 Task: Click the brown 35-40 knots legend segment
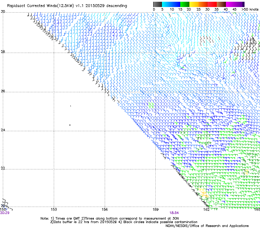[x=221, y=4]
